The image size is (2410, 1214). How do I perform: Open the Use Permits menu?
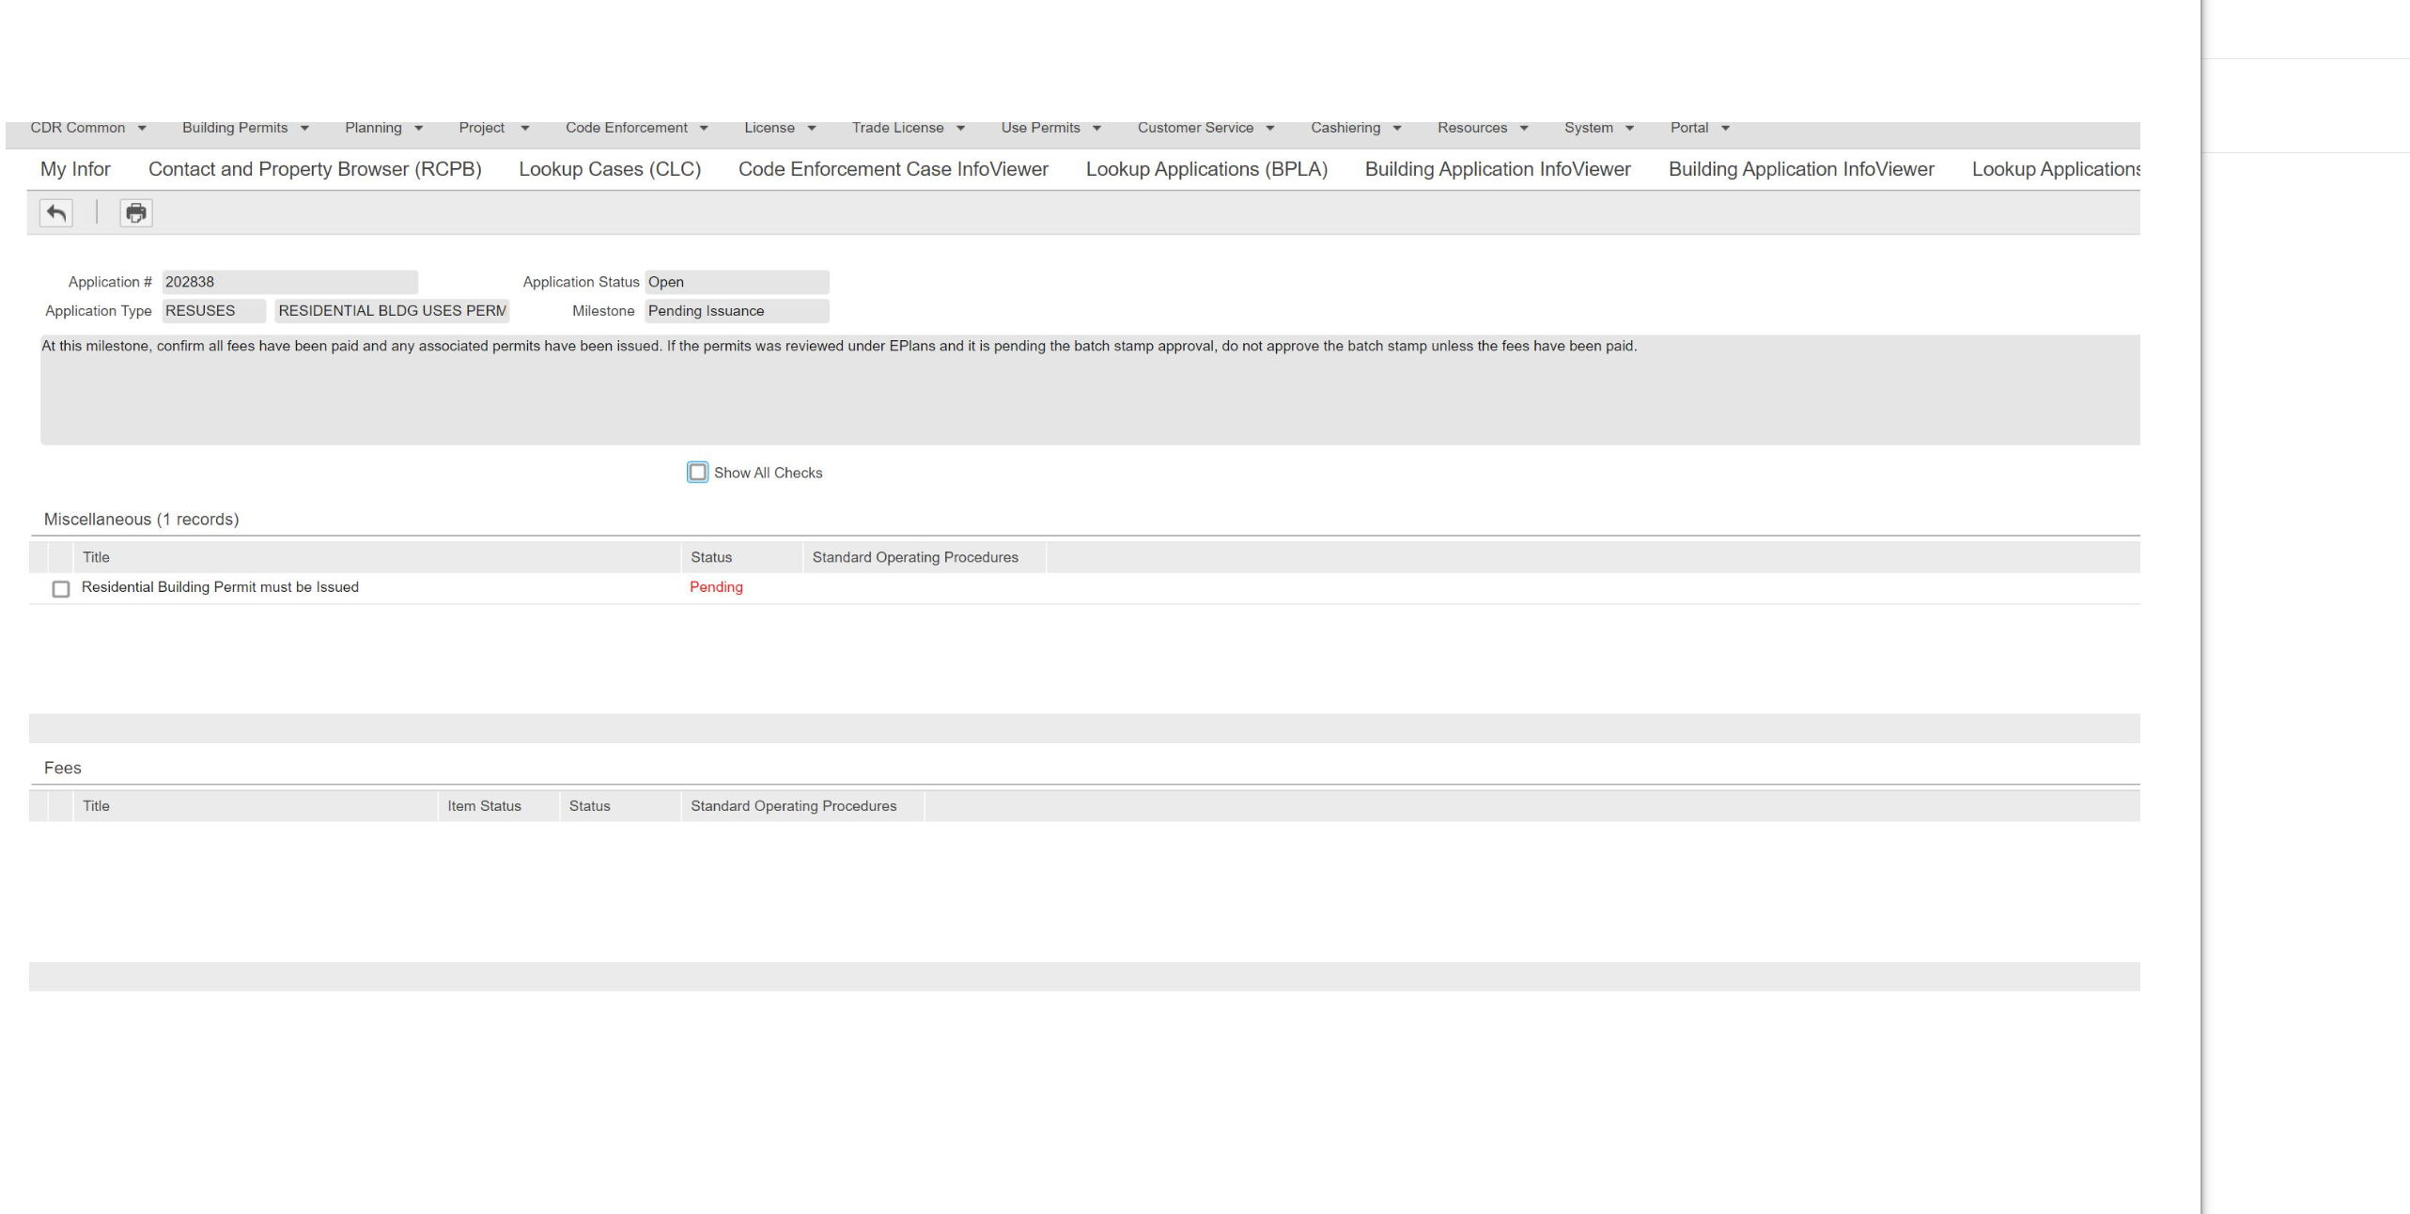(1050, 128)
